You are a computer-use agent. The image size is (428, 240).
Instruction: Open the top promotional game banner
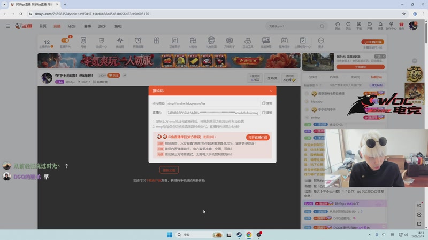click(x=169, y=60)
